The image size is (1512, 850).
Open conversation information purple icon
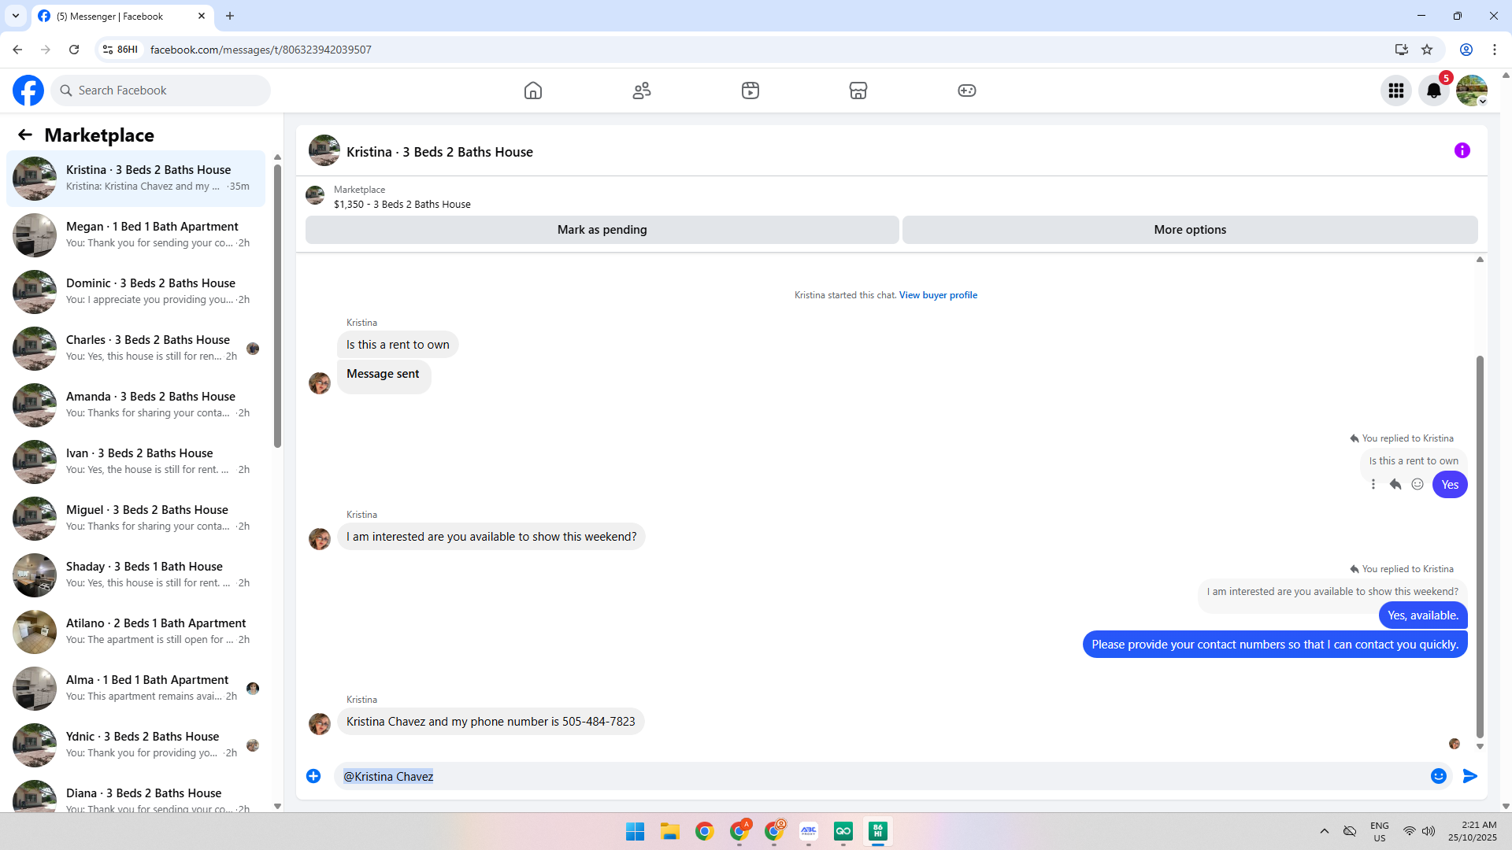(x=1462, y=150)
